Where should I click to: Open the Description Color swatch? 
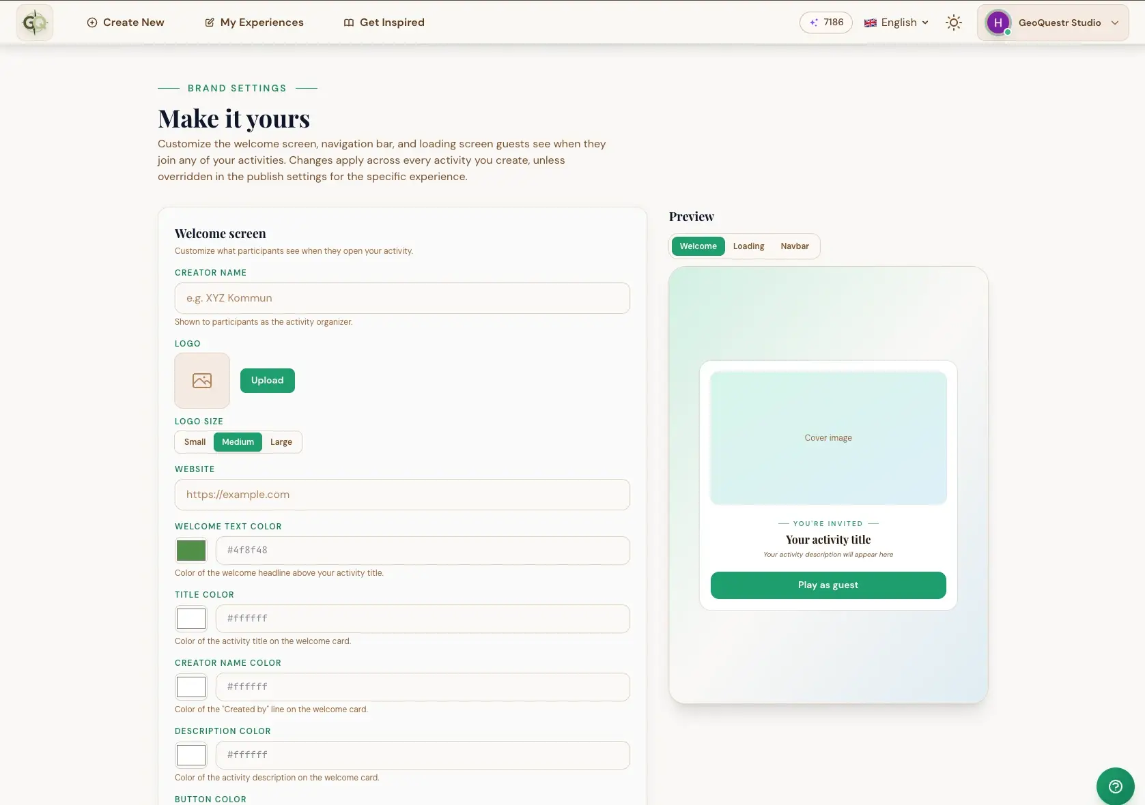(191, 755)
